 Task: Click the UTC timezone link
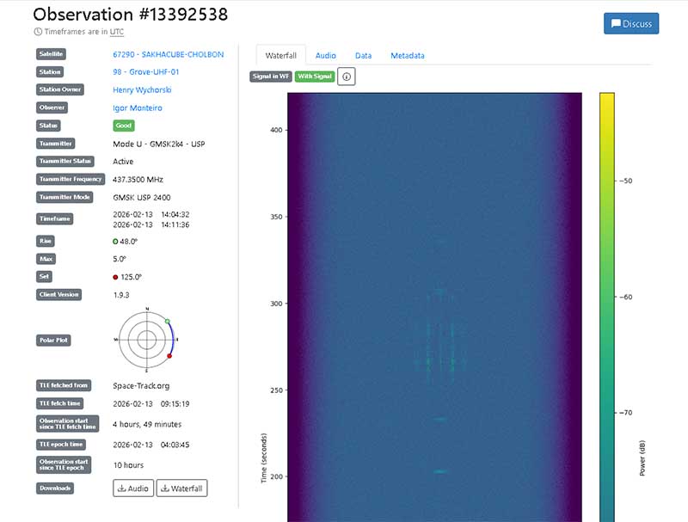[x=117, y=32]
